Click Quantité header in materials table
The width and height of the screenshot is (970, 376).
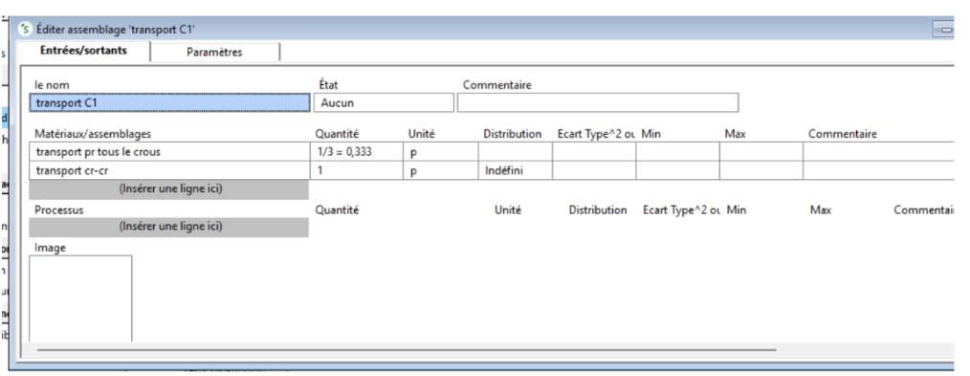pyautogui.click(x=337, y=134)
